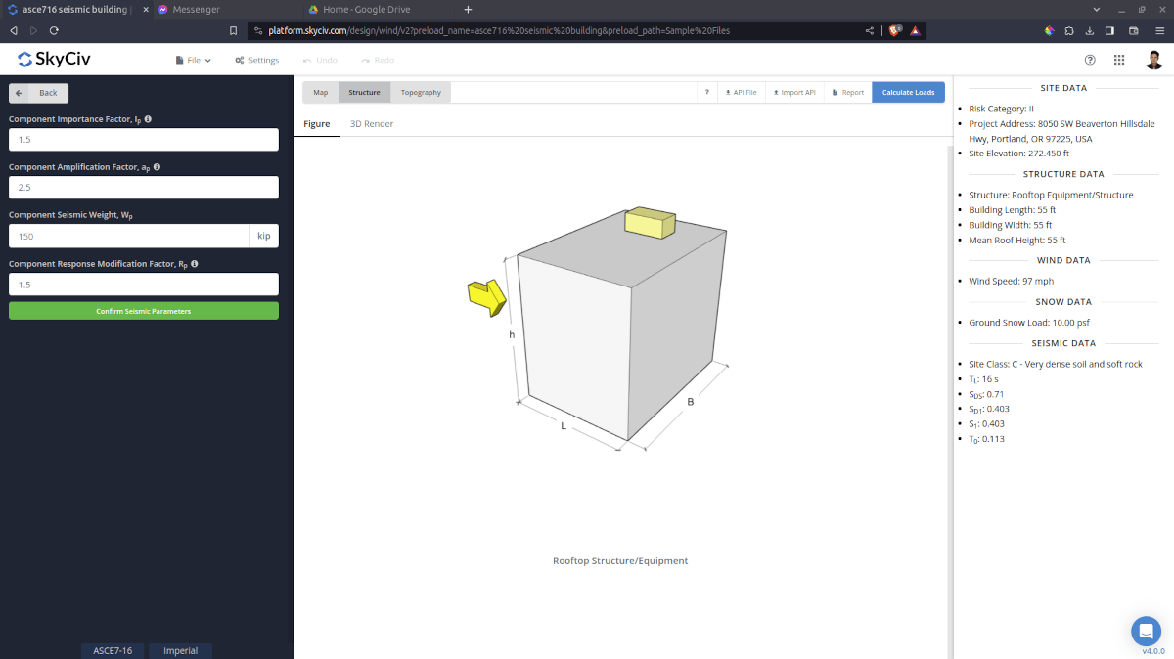The image size is (1174, 659).
Task: Open the SkyCiv apps grid menu
Action: point(1119,60)
